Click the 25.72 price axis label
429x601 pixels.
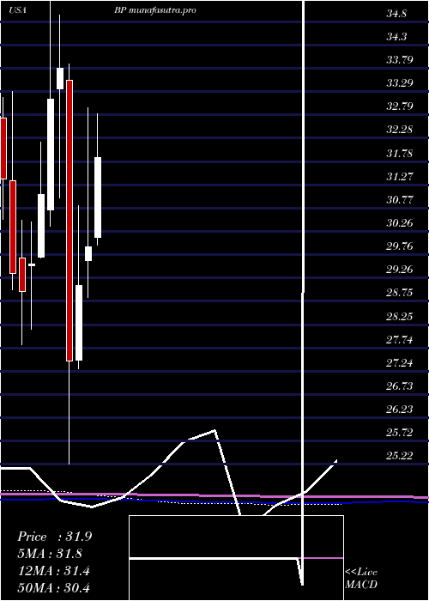click(400, 433)
